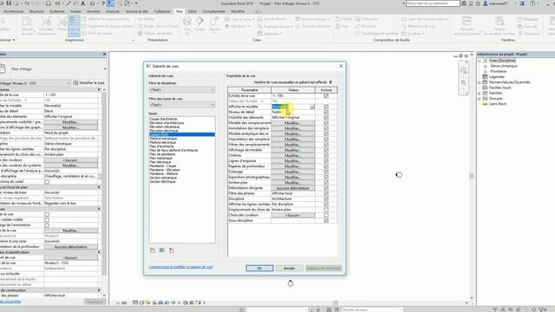Screen dimensions: 555x312
Task: Open the Modifier ribbon tab
Action: (238, 11)
